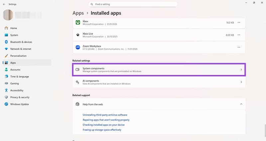Open Network & internet settings
Image resolution: width=266 pixels, height=141 pixels.
pos(27,49)
